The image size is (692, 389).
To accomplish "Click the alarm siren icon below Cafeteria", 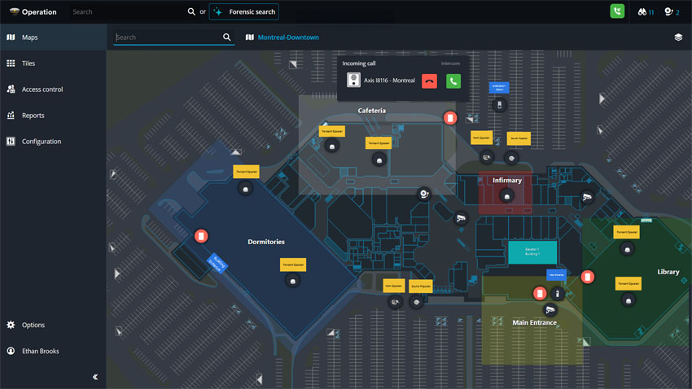I will [x=424, y=194].
